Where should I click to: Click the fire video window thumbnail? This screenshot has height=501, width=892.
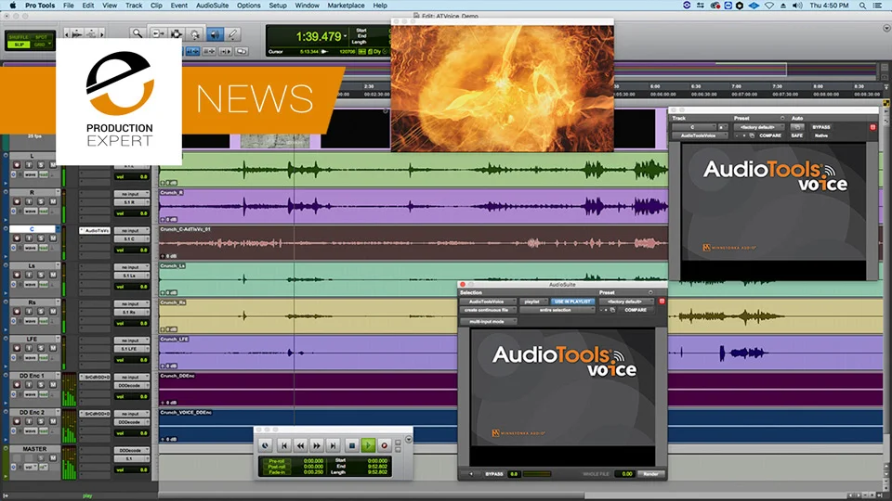click(503, 88)
